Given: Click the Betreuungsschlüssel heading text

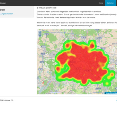Looking at the screenshot, I should coord(47,8).
